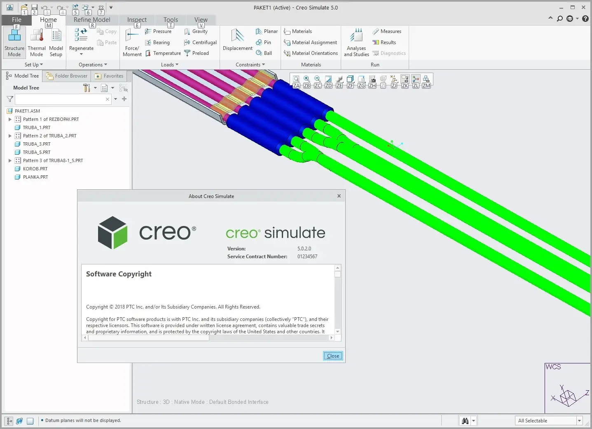
Task: Switch to the Refine Model tab
Action: [92, 20]
